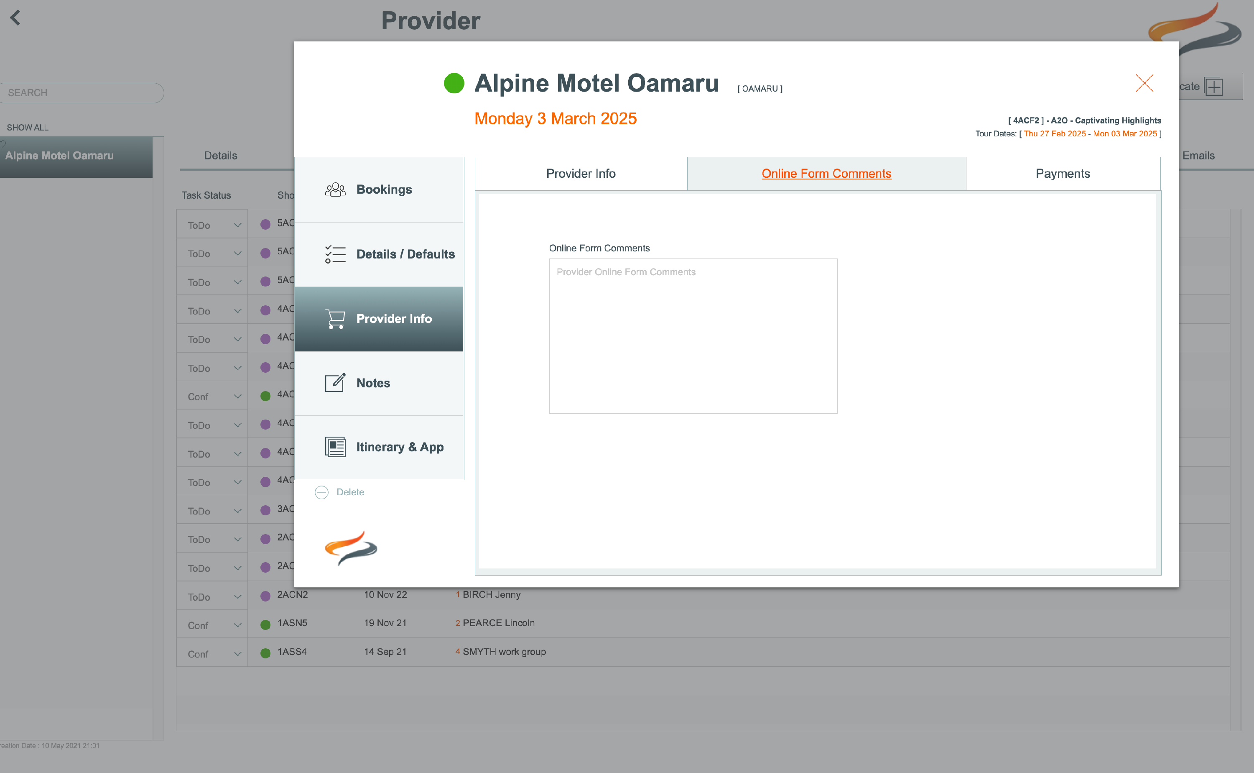1254x773 pixels.
Task: Select the Provider Info cart icon
Action: (x=335, y=318)
